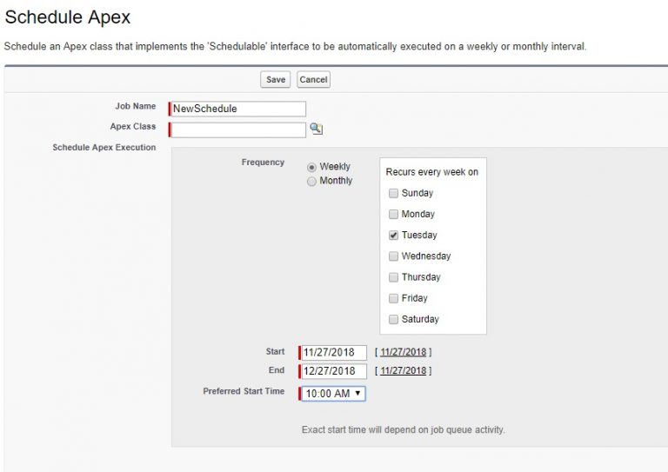Select the Monthly frequency radio button
668x472 pixels.
click(x=312, y=182)
